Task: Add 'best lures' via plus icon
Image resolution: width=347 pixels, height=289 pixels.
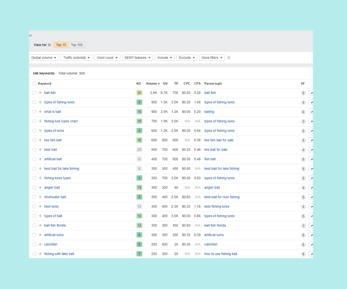Action: [x=40, y=206]
